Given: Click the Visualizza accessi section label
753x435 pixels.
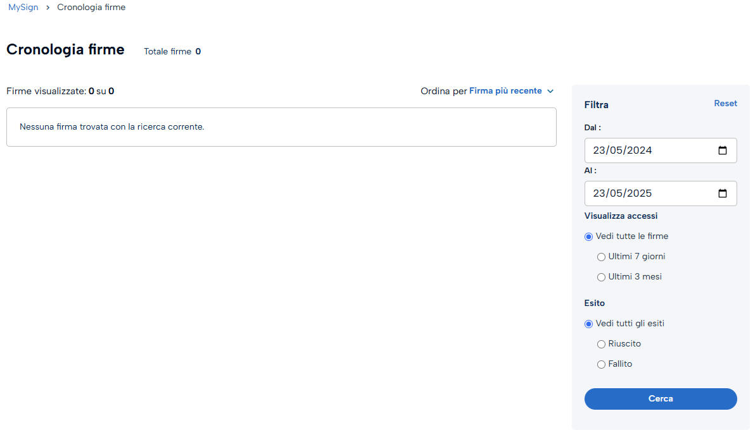Looking at the screenshot, I should [x=621, y=216].
